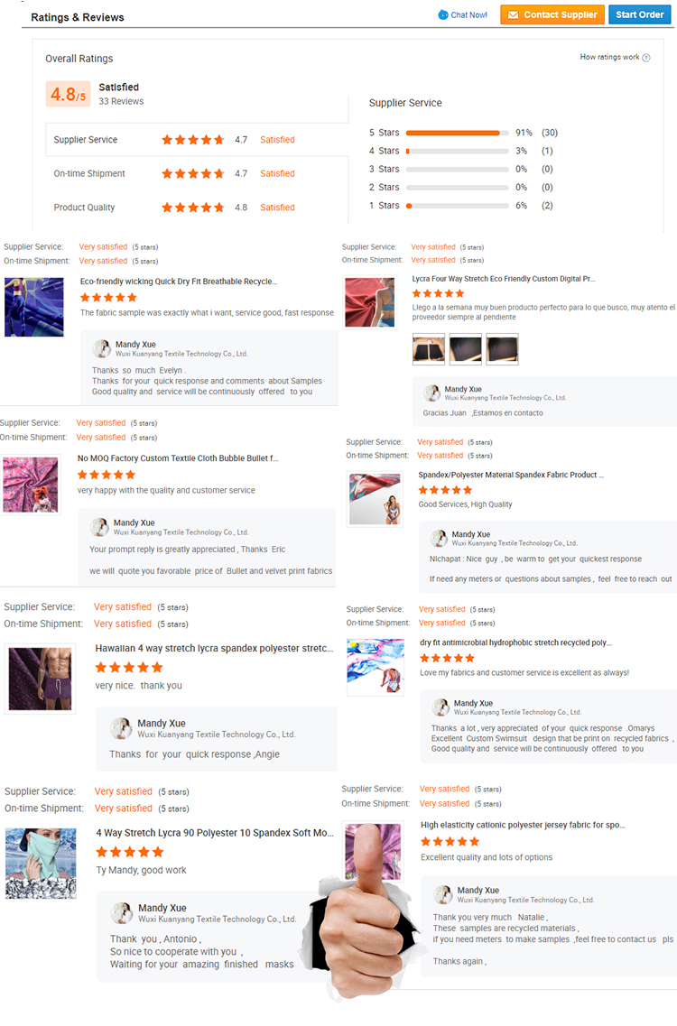Image resolution: width=677 pixels, height=1026 pixels.
Task: Open the red fabric product thumbnail
Action: coord(370,301)
